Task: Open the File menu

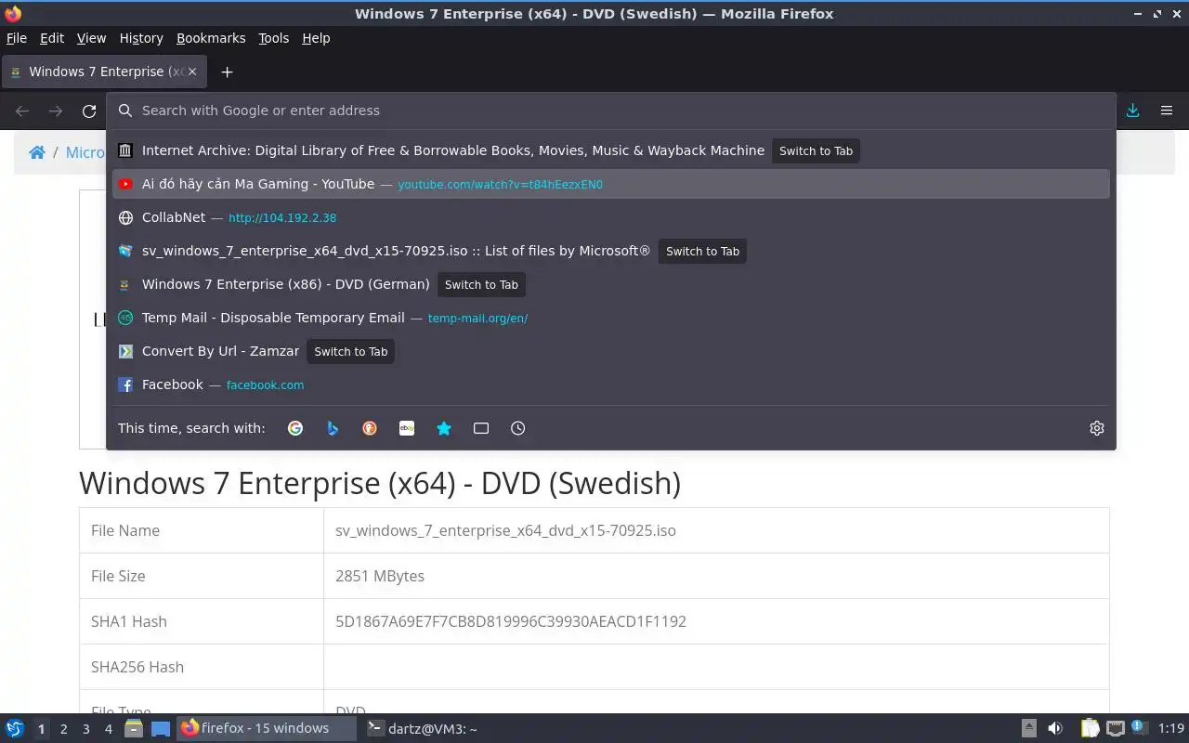Action: 17,38
